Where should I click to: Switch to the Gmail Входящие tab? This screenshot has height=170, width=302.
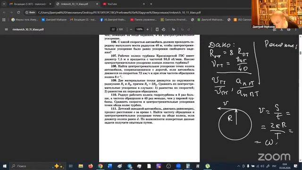click(x=30, y=4)
